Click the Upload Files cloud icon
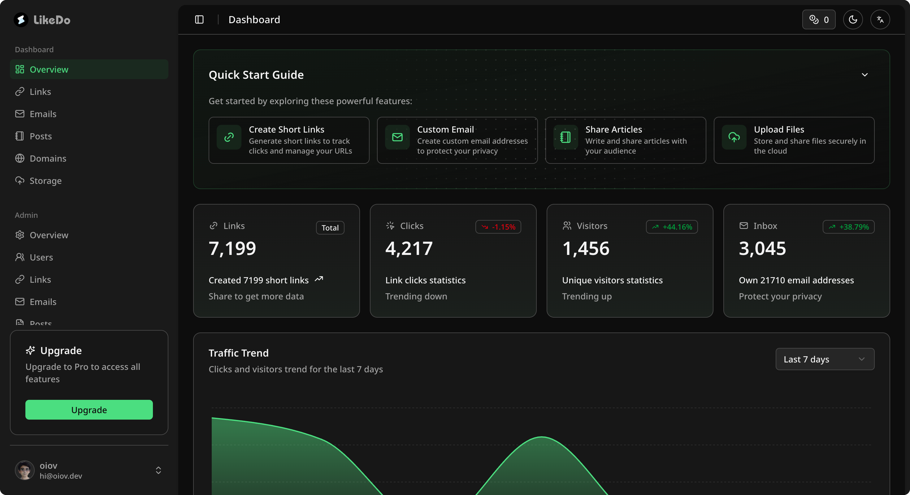This screenshot has width=910, height=495. [x=734, y=138]
